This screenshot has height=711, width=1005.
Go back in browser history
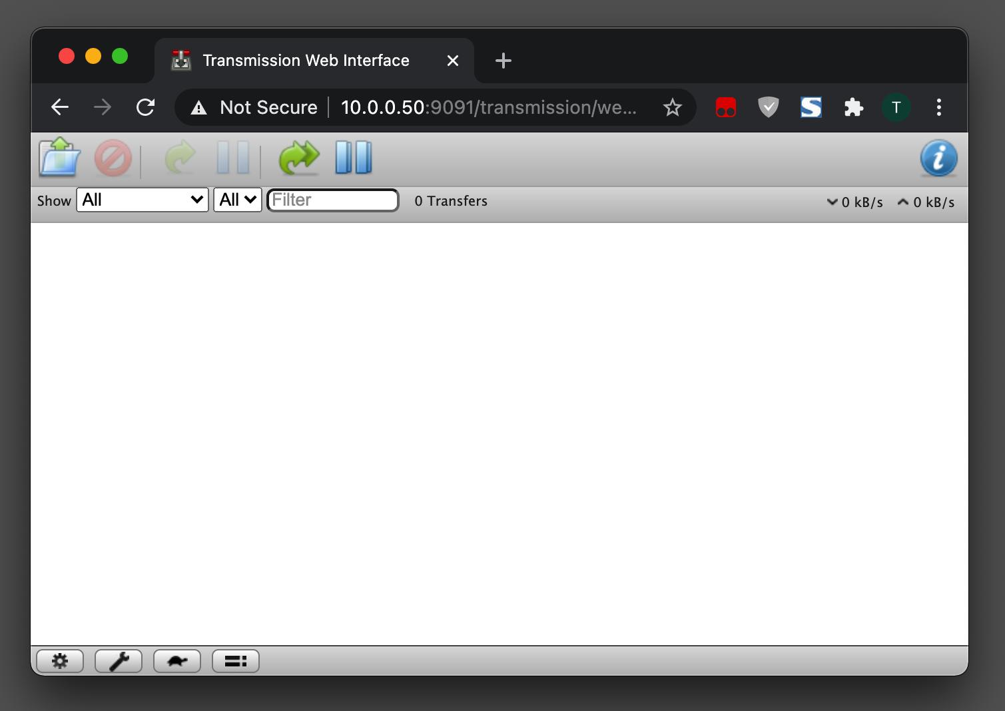pos(60,107)
